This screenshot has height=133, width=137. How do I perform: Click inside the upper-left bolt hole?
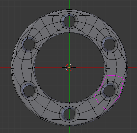(x=29, y=44)
